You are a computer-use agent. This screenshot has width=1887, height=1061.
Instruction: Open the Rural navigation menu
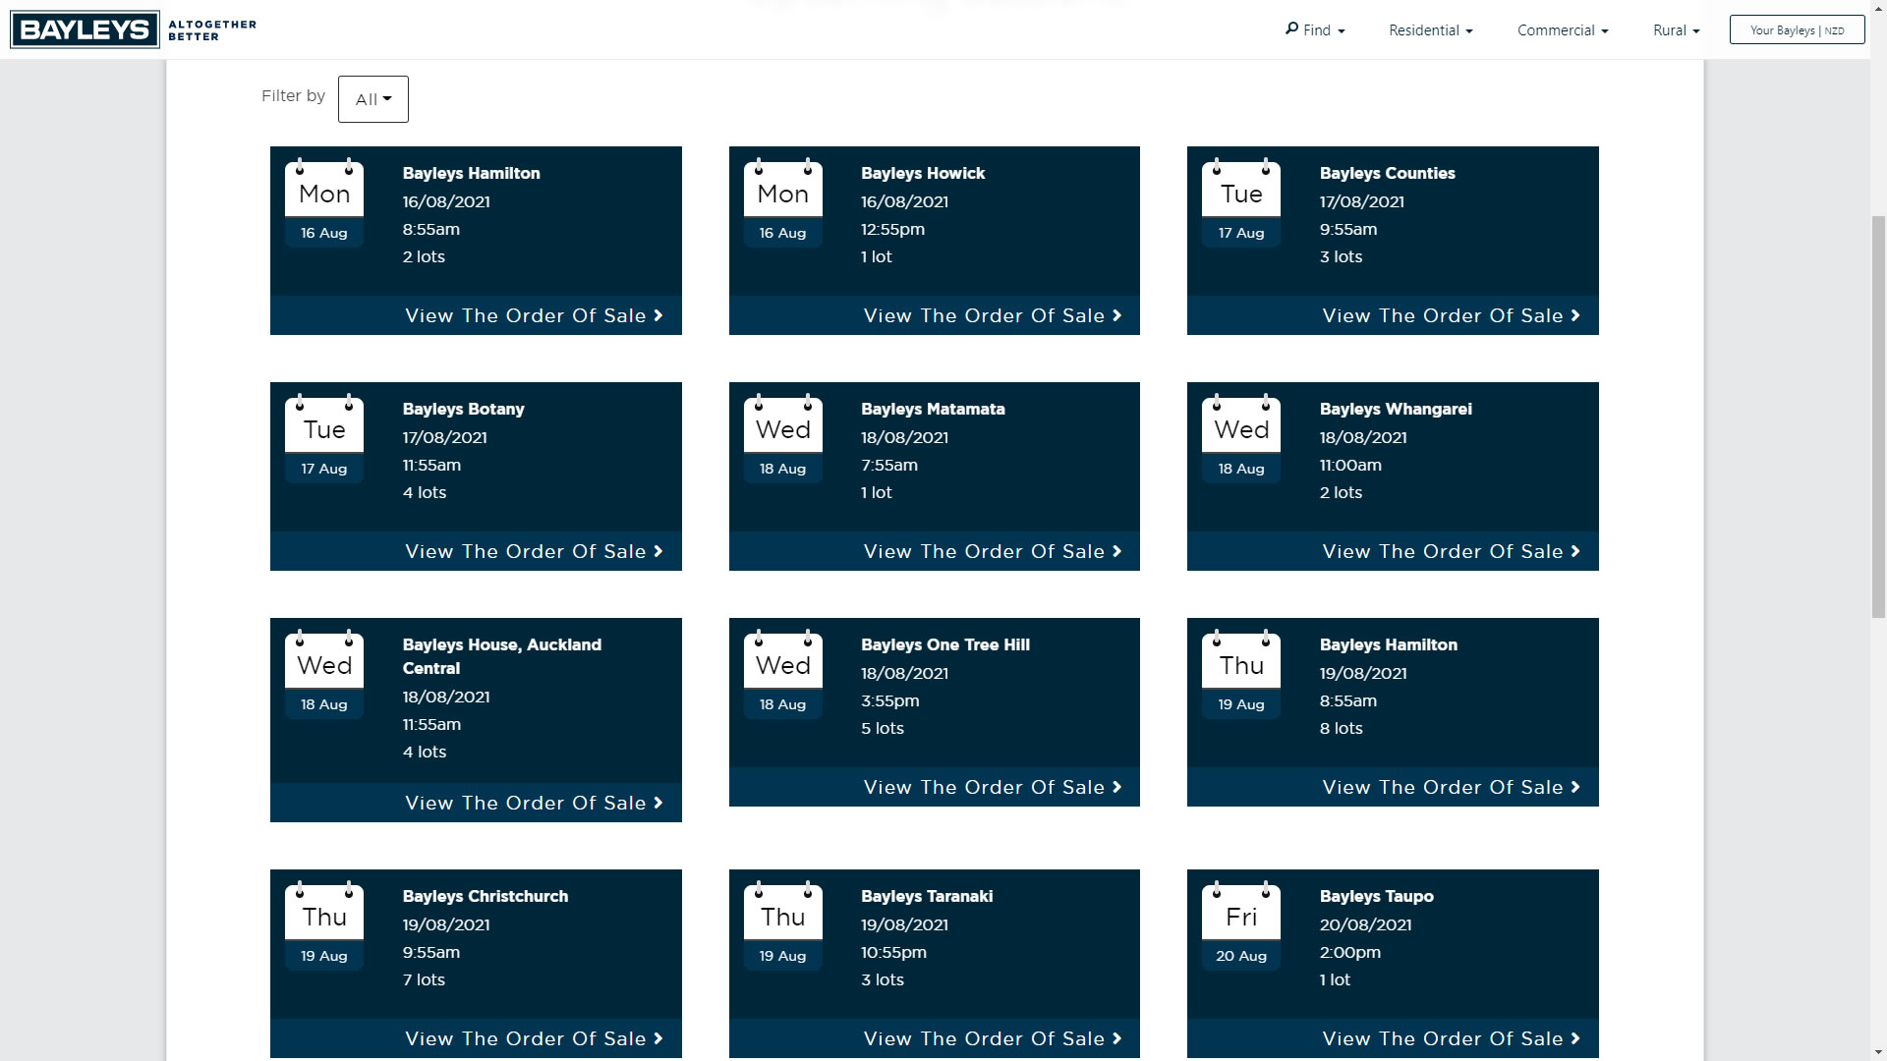click(1676, 30)
